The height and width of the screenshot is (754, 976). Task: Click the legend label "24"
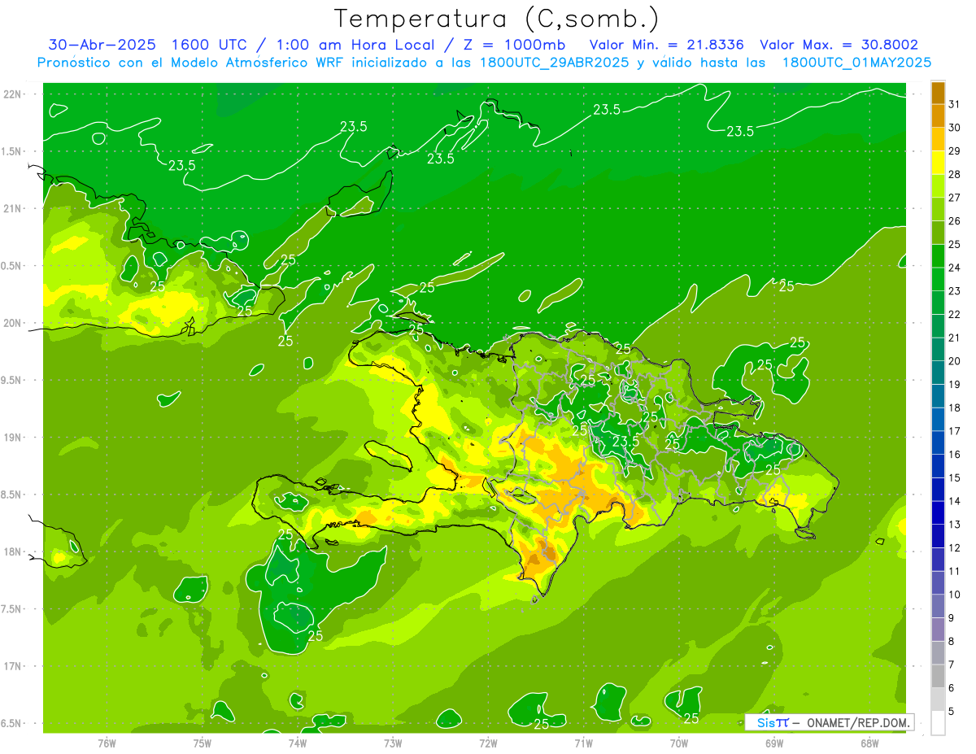coord(955,268)
